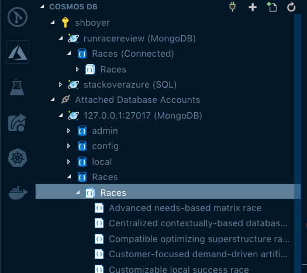Click the COSMOS DB section title
307x273 pixels.
click(x=73, y=7)
